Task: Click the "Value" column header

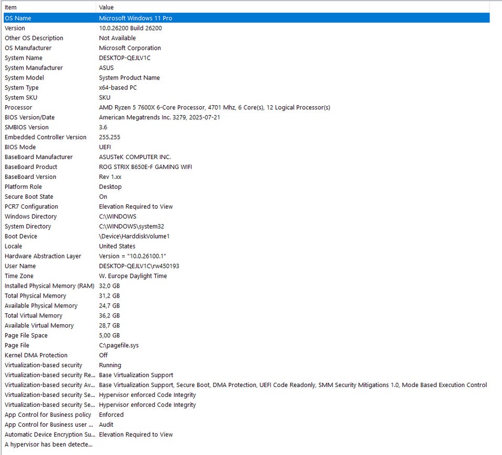Action: 106,7
